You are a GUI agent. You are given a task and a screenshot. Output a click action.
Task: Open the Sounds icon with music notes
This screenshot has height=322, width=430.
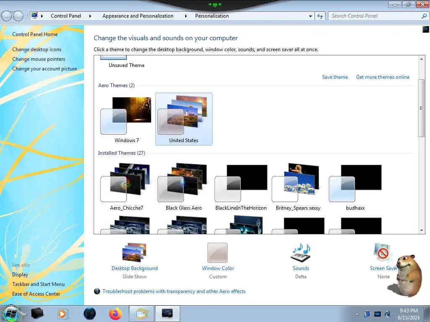point(301,252)
